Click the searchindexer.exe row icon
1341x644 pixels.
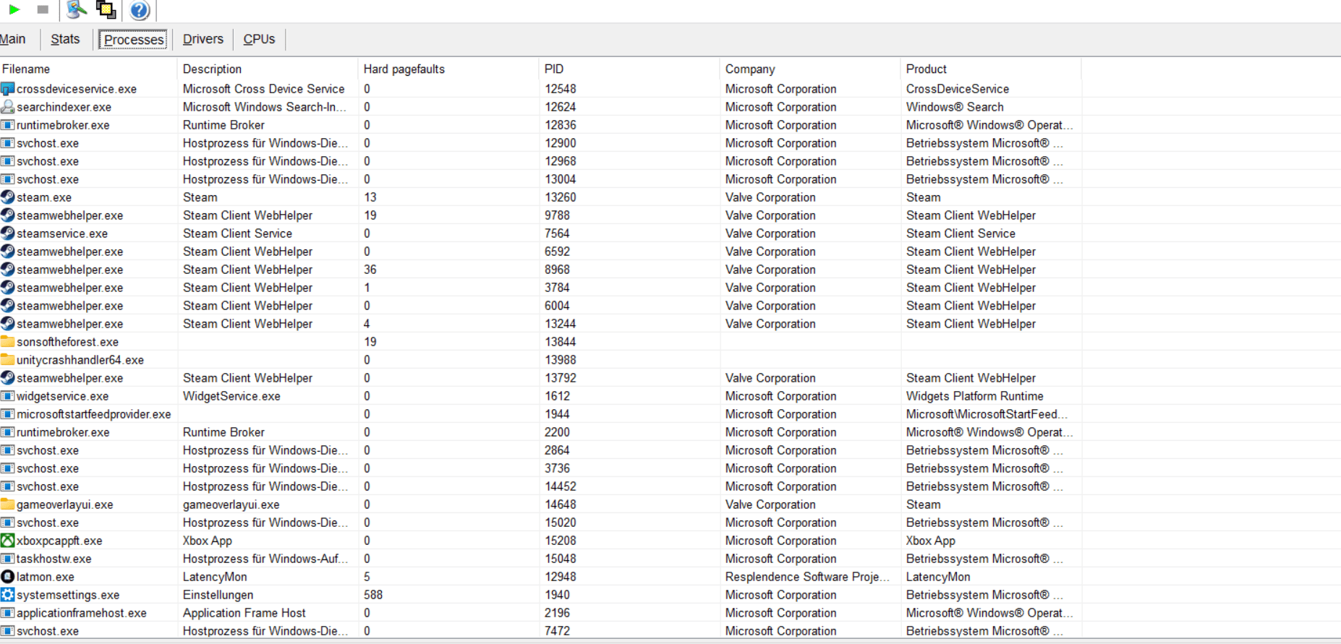click(x=7, y=107)
